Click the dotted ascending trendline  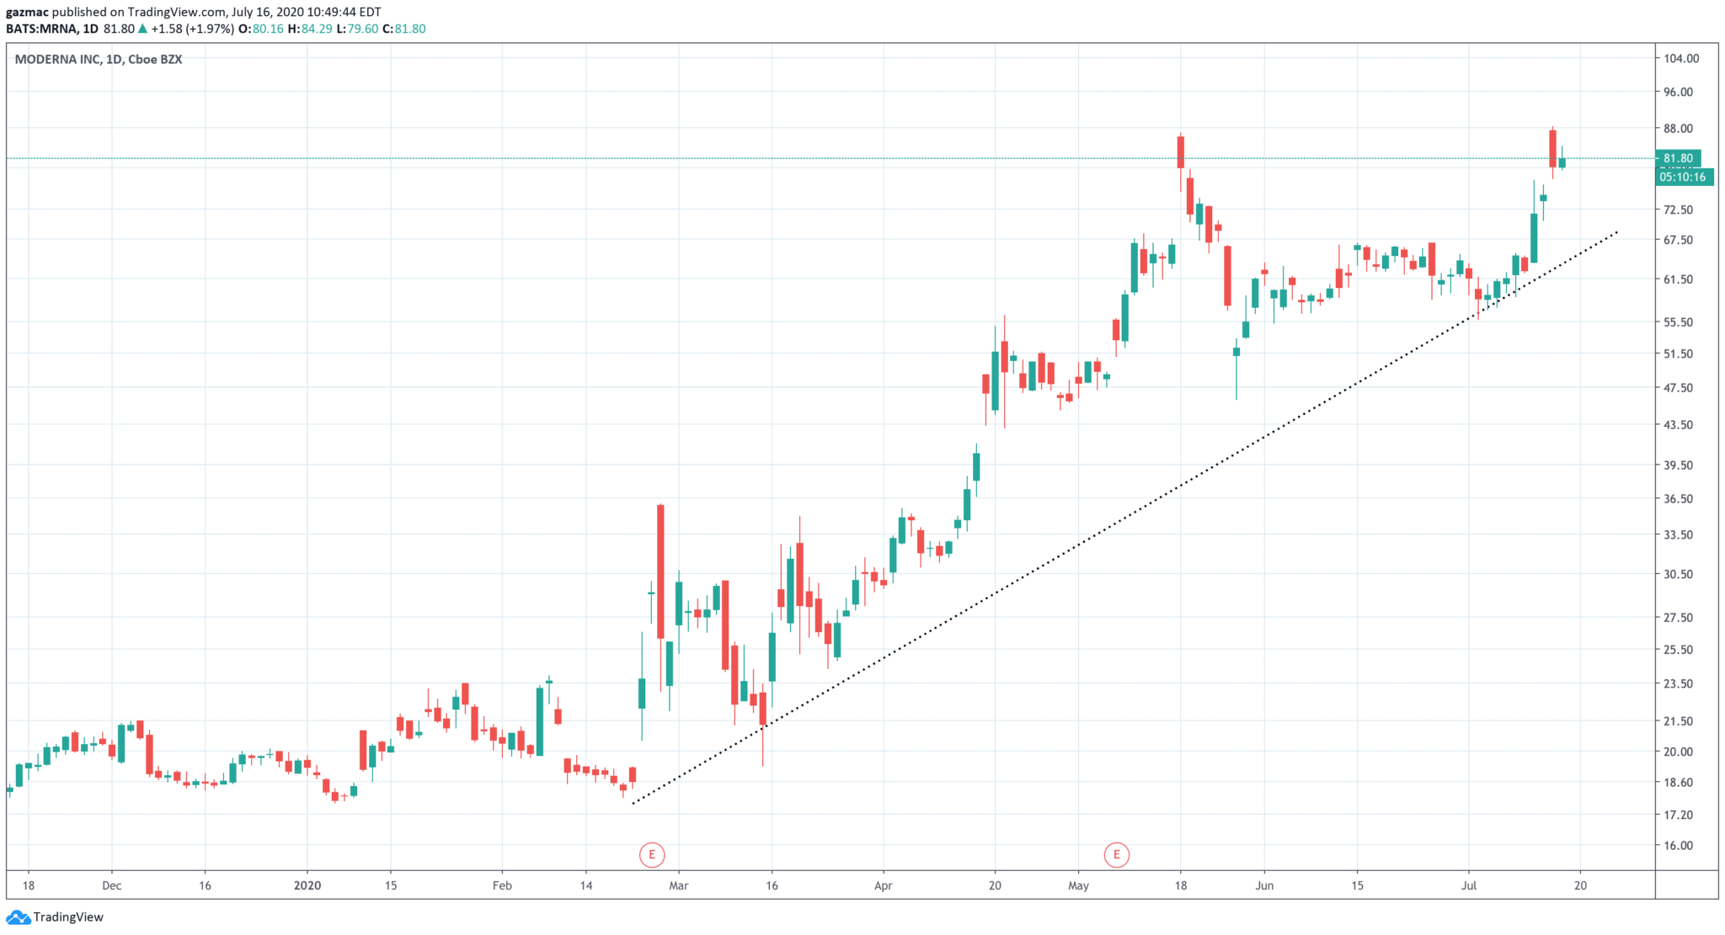coord(1125,517)
